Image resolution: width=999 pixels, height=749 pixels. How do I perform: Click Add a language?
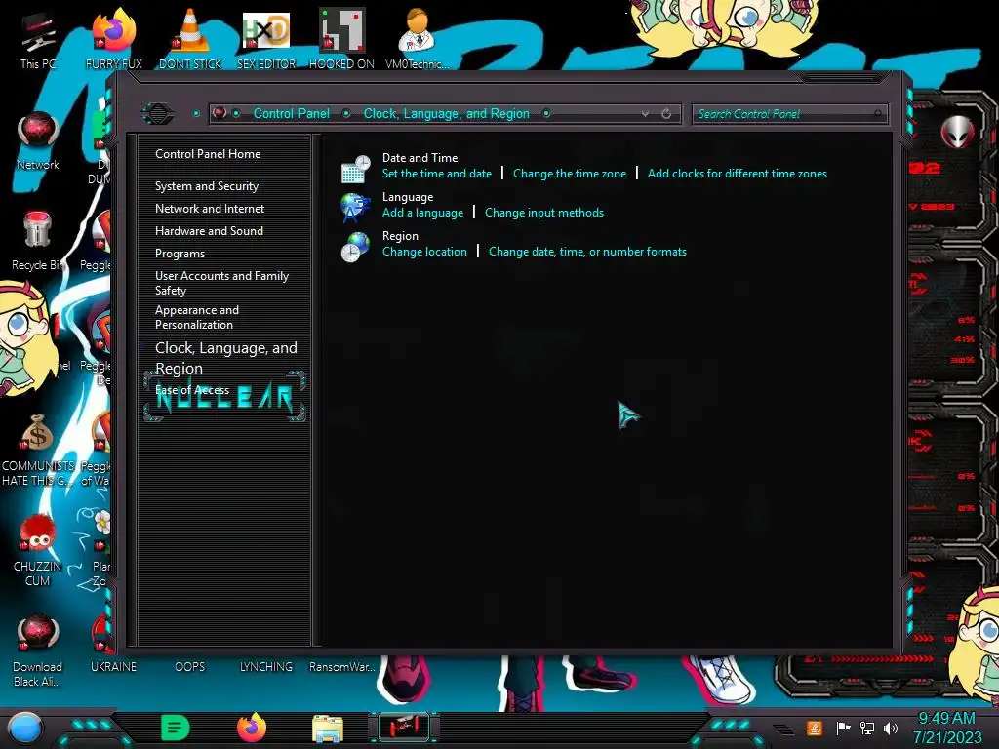click(423, 213)
